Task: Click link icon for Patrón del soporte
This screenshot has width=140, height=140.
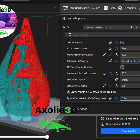Action: (116, 79)
